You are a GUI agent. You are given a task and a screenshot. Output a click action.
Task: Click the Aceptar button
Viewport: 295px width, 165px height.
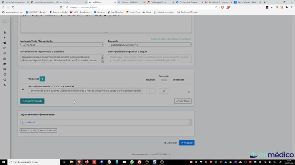[187, 143]
